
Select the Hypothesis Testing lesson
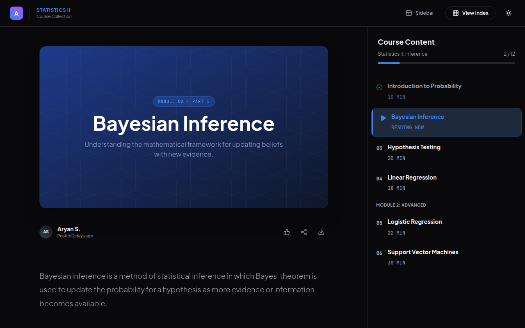pyautogui.click(x=414, y=147)
